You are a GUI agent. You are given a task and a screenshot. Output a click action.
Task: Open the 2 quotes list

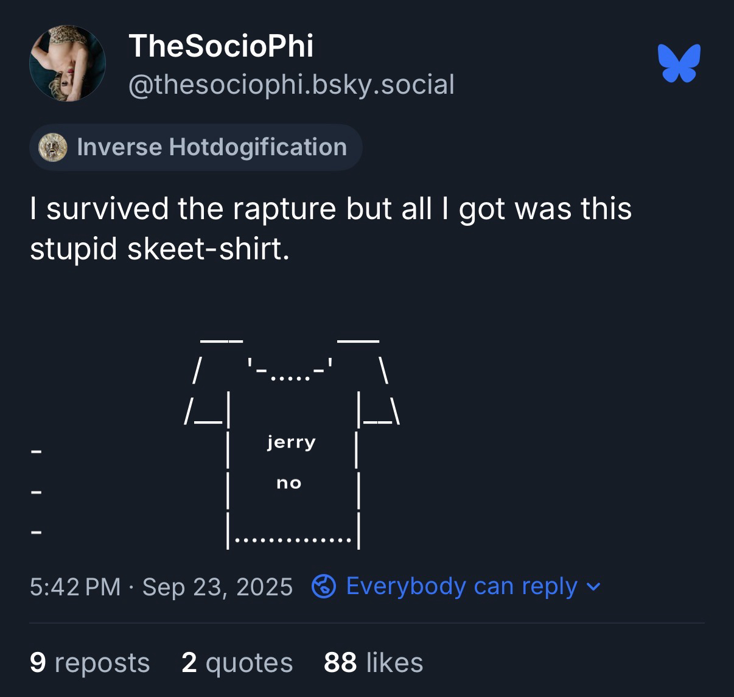pos(237,662)
